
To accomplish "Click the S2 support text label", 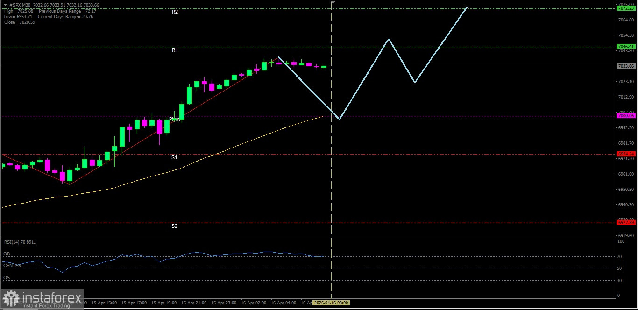I will pos(174,226).
